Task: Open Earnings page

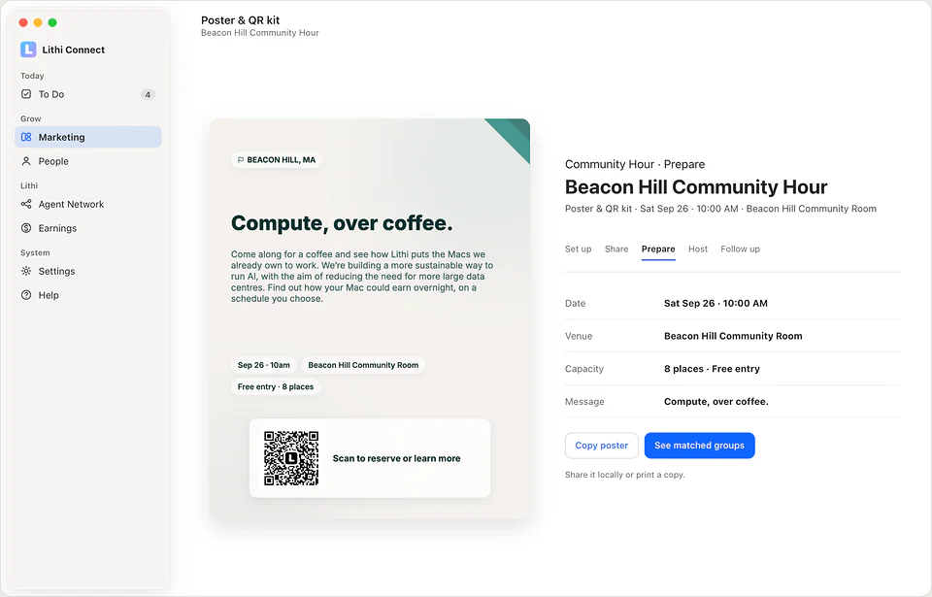Action: [88, 228]
